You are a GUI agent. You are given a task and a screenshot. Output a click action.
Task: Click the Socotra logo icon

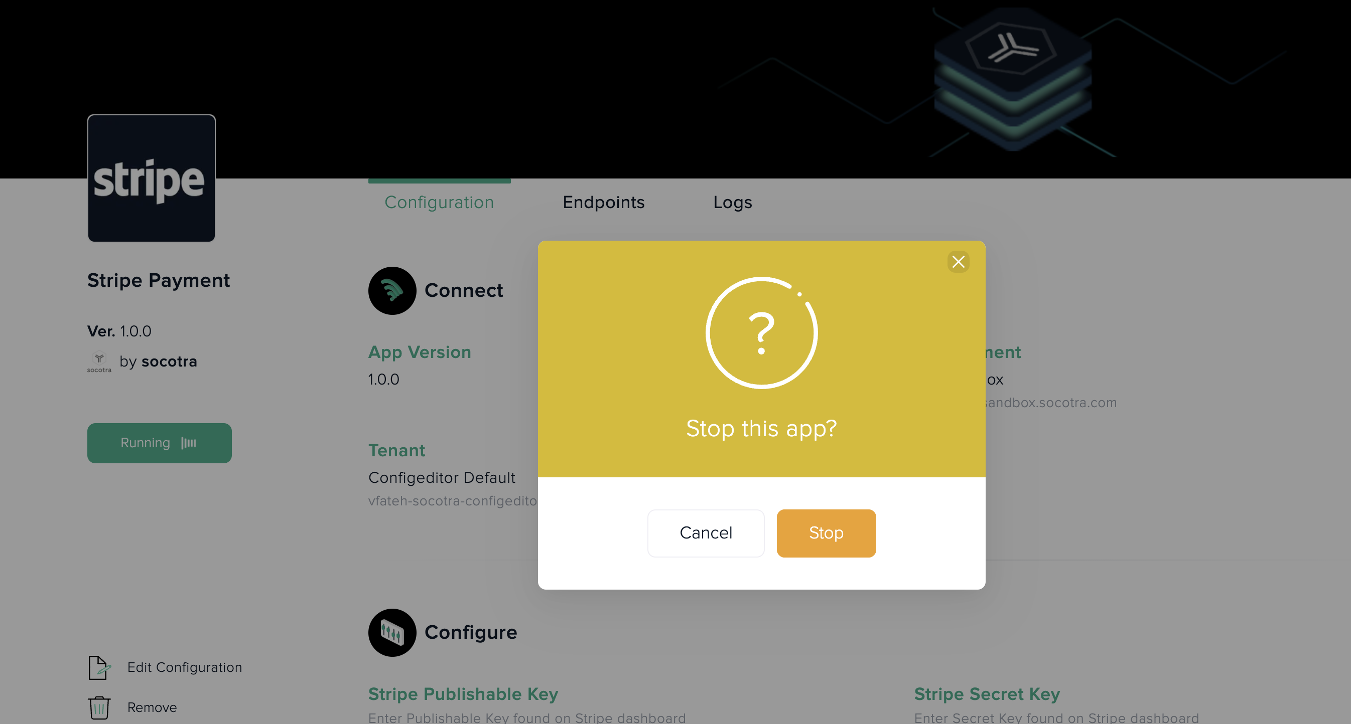[x=99, y=361]
